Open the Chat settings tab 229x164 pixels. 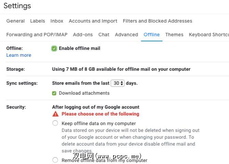coord(104,35)
